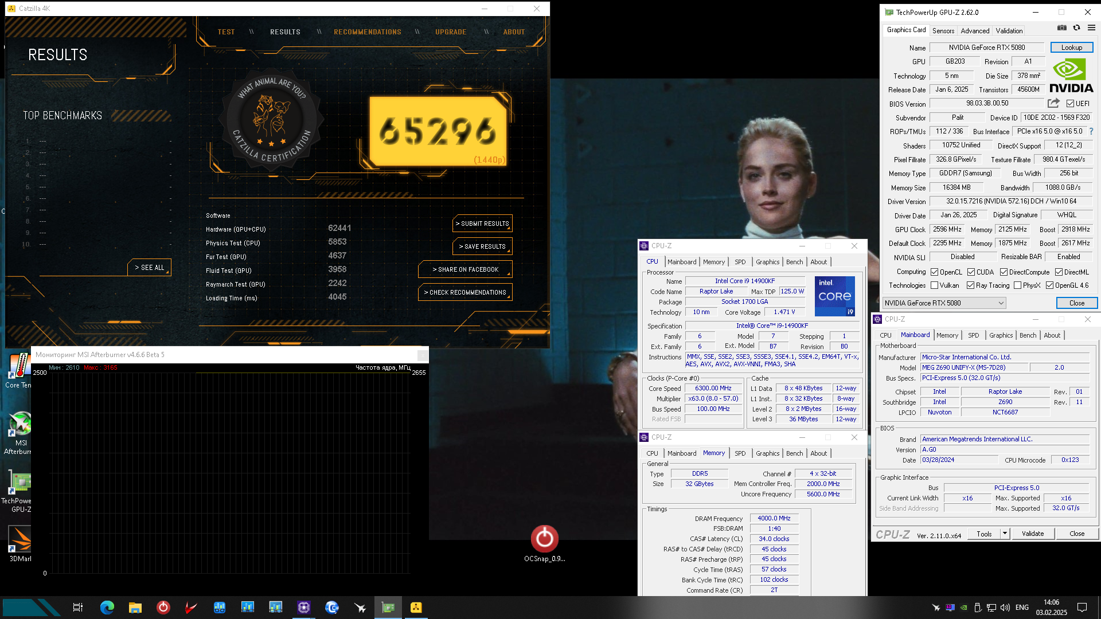Click MSI Afterburner jet icon on taskbar
This screenshot has height=619, width=1101.
pyautogui.click(x=360, y=608)
